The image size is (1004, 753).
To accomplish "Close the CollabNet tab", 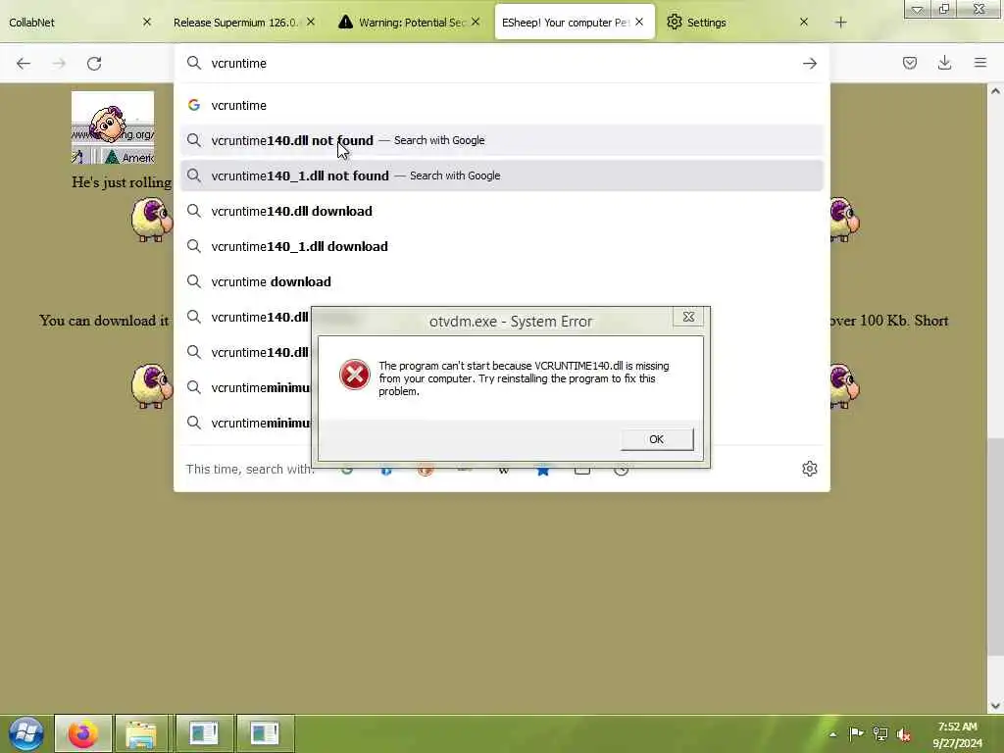I will pyautogui.click(x=147, y=22).
